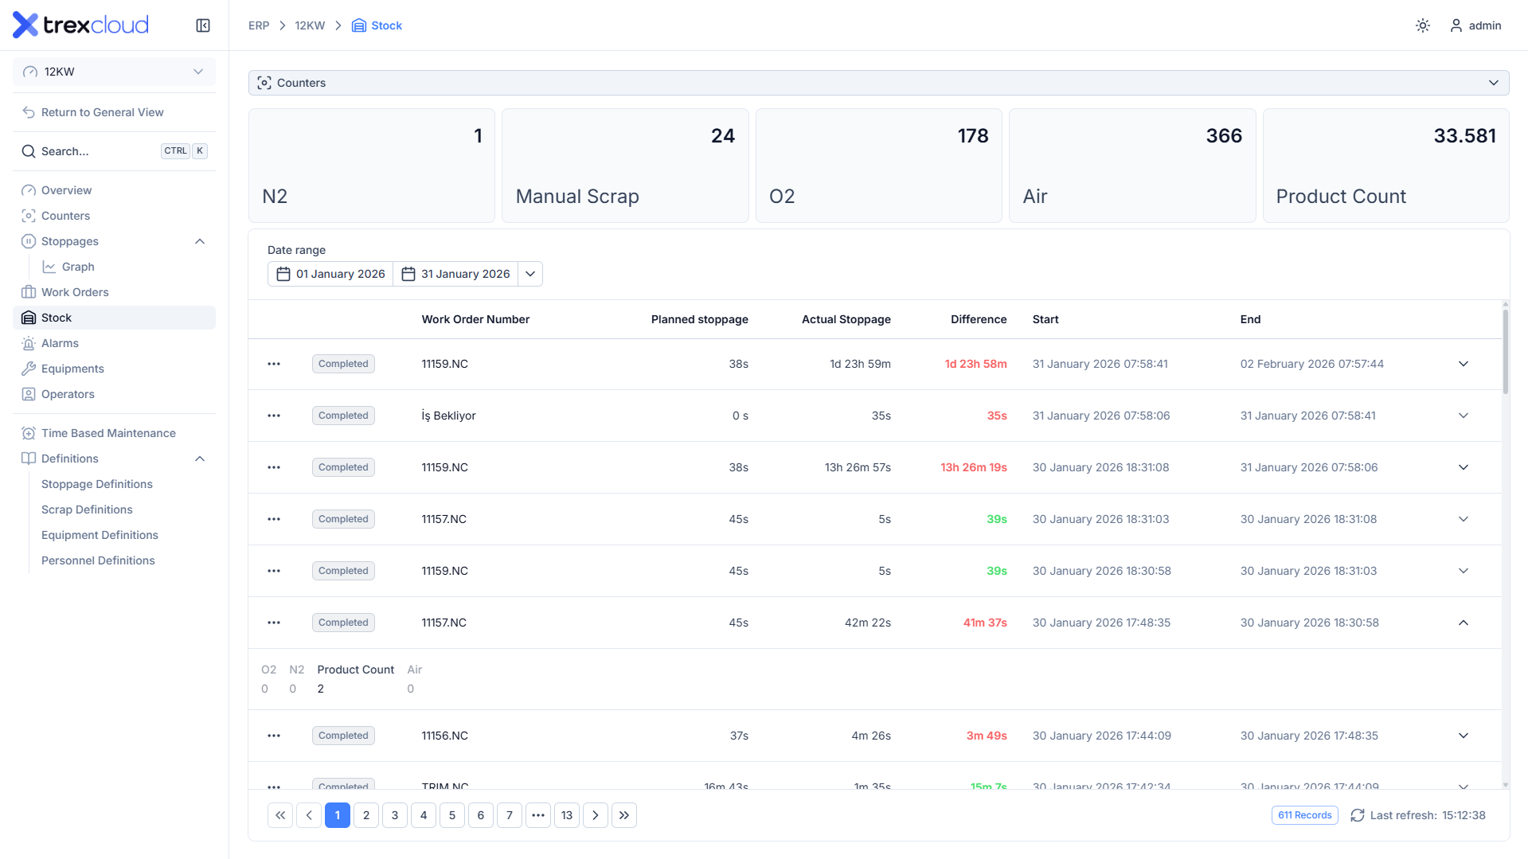Open the 12KW machine selector dropdown

tap(114, 72)
